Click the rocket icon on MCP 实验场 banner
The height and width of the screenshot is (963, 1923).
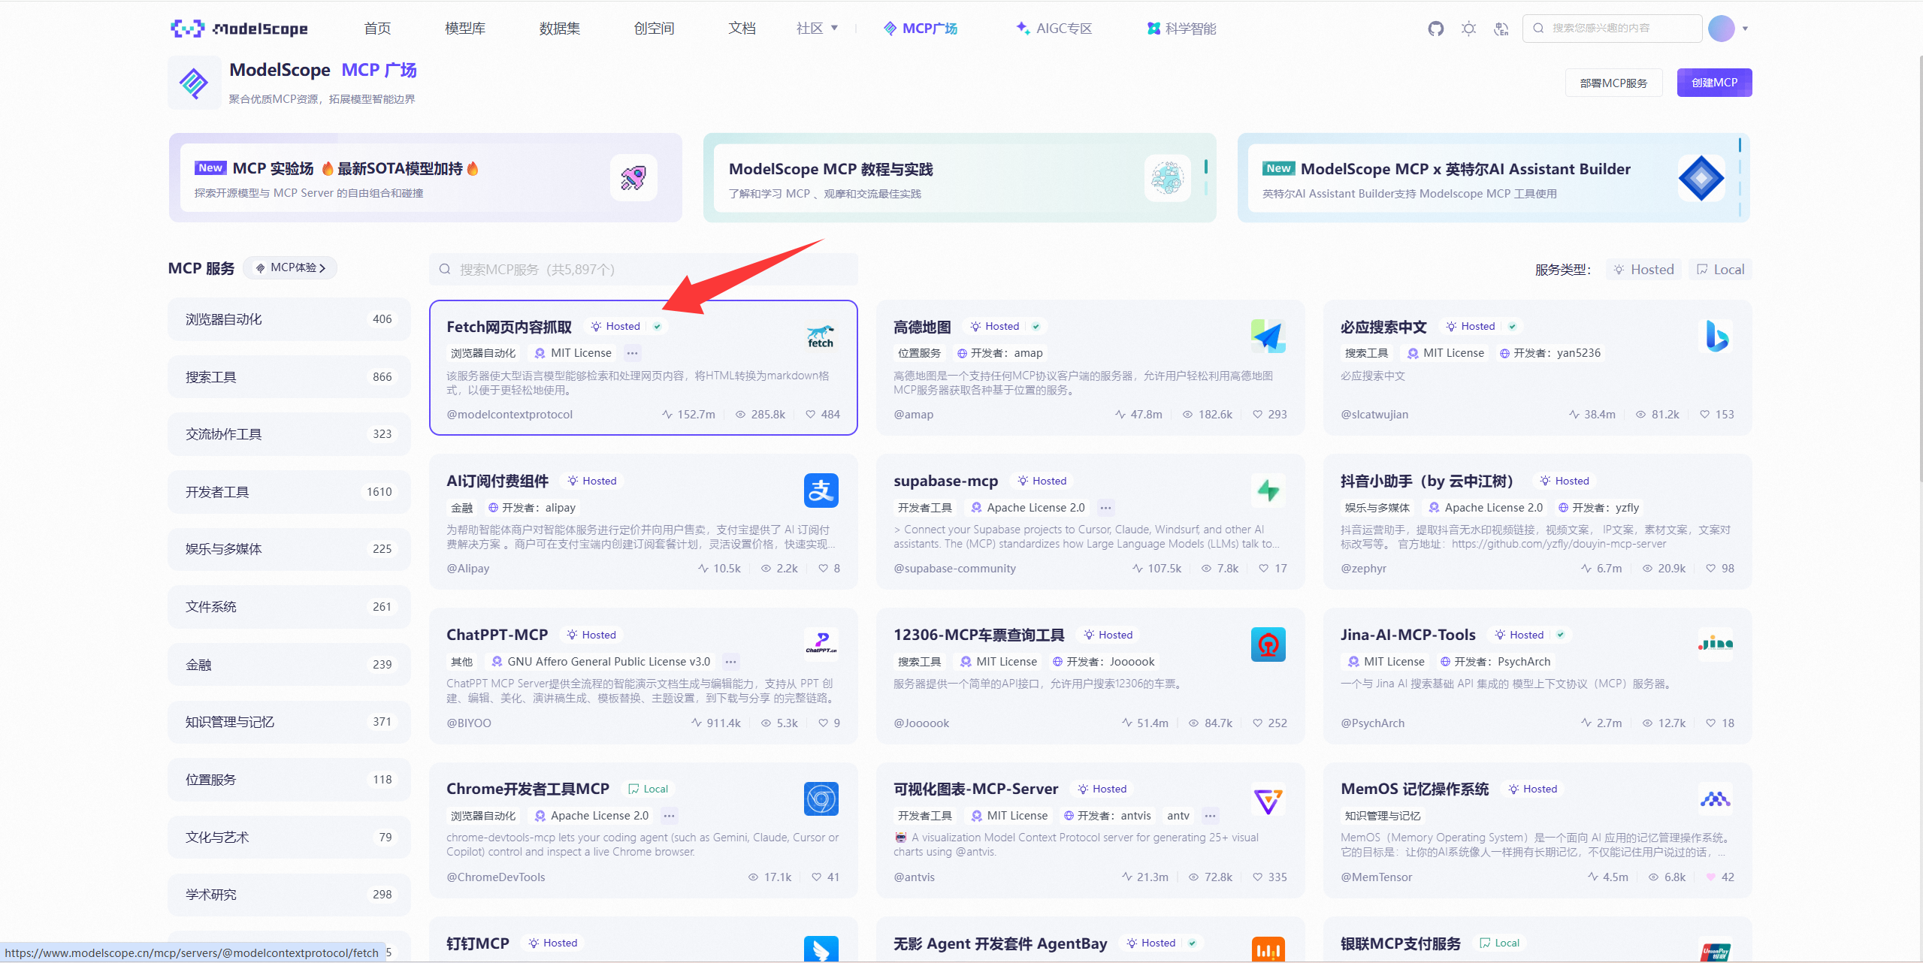tap(633, 178)
